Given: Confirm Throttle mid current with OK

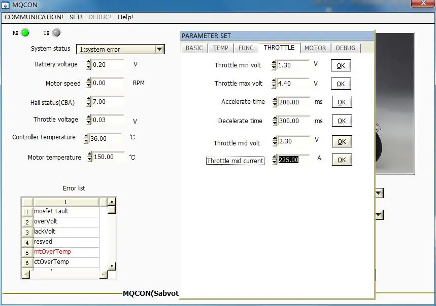Looking at the screenshot, I should coord(342,160).
